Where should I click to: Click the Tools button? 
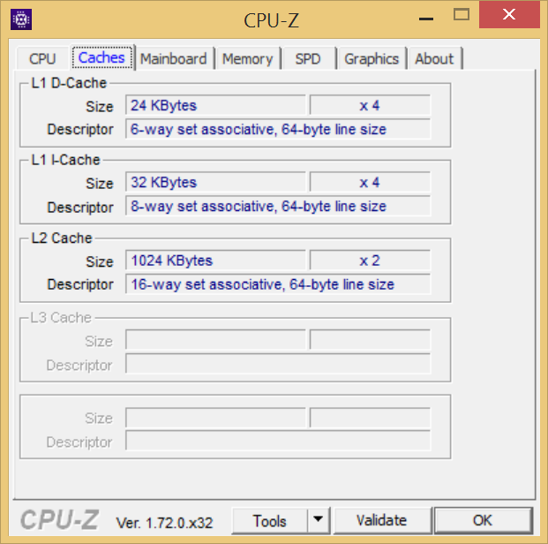coord(269,521)
